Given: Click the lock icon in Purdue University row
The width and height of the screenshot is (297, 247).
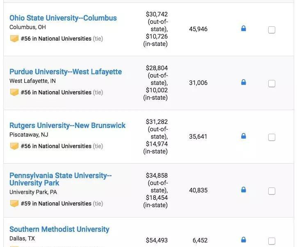Looking at the screenshot, I should coord(243,82).
